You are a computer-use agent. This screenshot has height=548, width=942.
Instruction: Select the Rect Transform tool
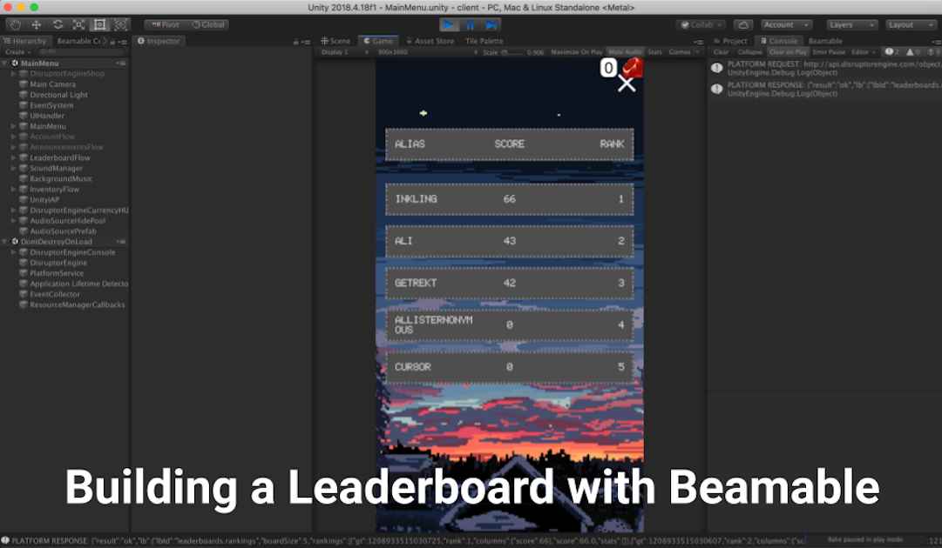[x=99, y=24]
